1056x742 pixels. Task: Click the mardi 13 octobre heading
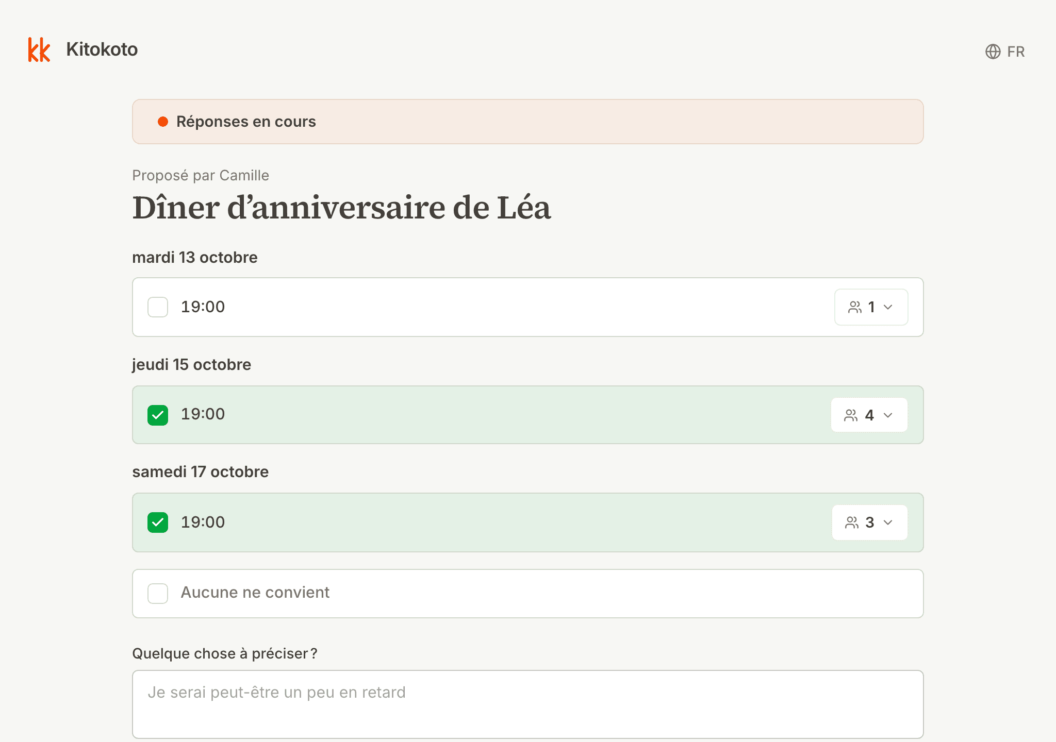pyautogui.click(x=195, y=257)
